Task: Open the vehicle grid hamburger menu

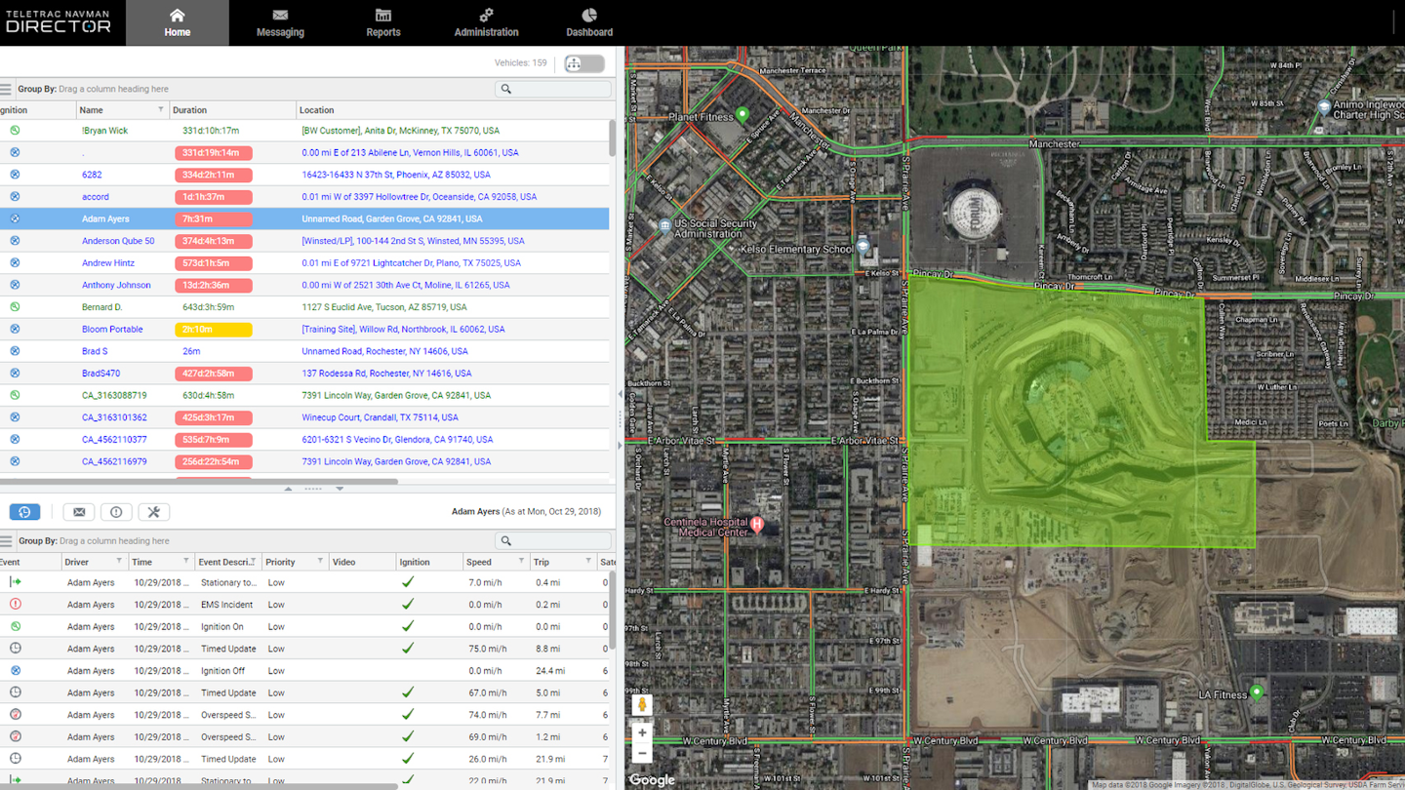Action: pyautogui.click(x=6, y=89)
